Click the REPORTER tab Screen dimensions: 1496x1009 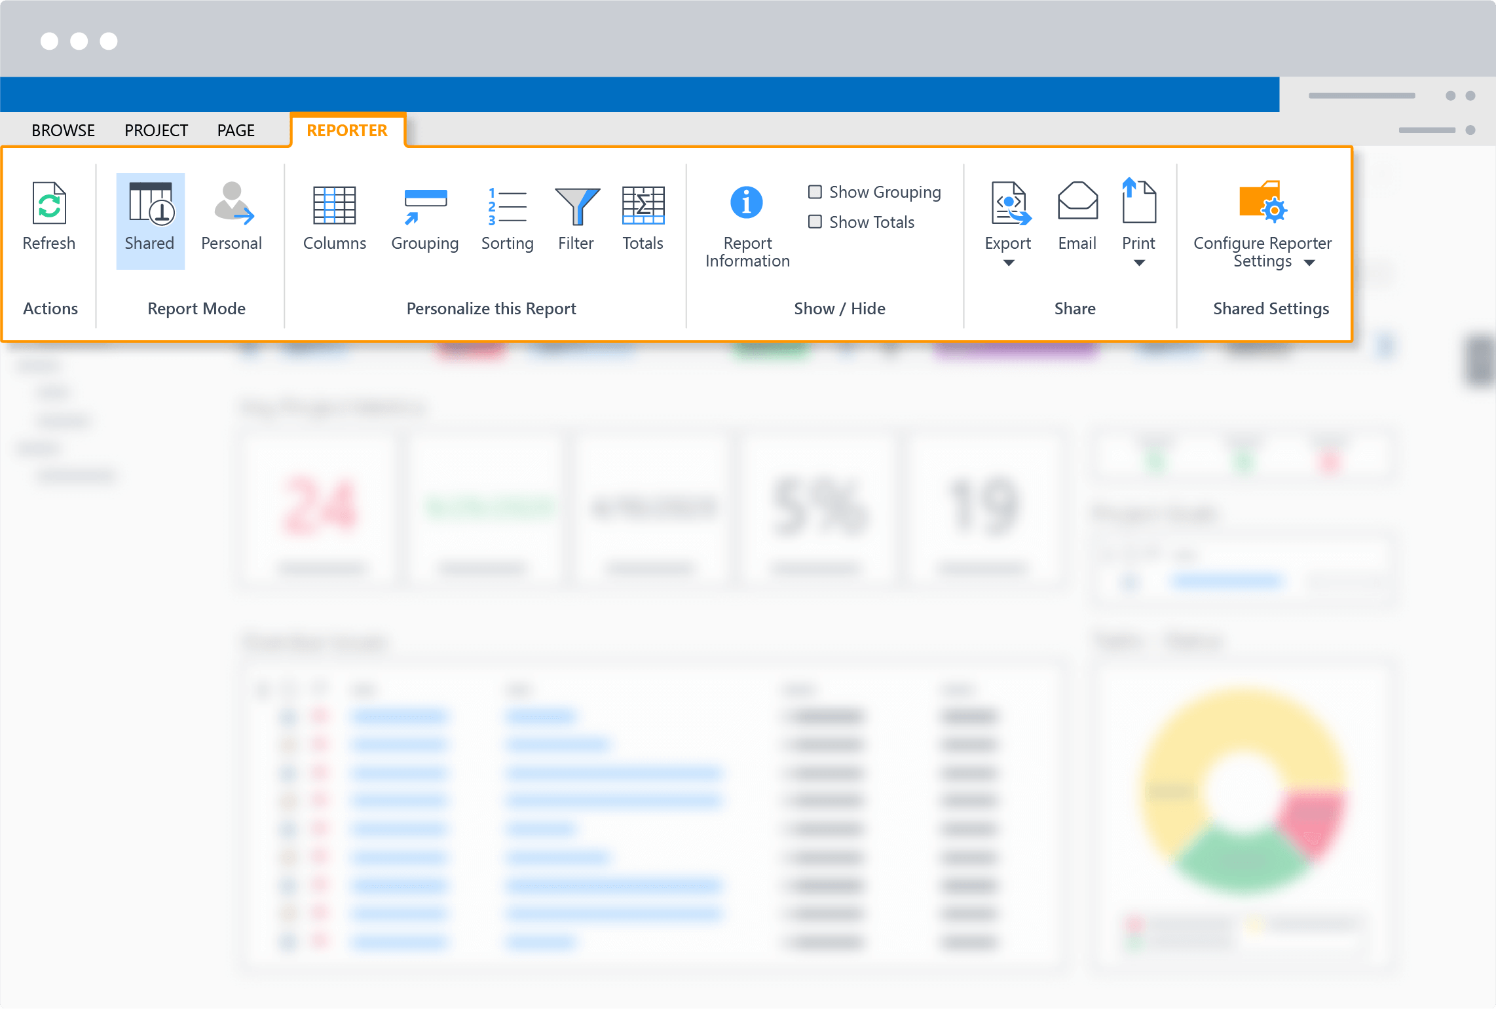[x=347, y=130]
